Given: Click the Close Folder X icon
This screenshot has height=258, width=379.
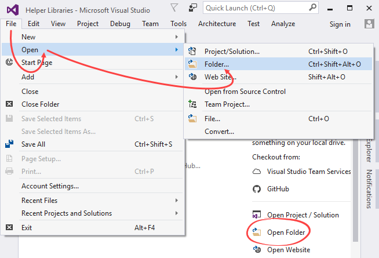Looking at the screenshot, I should pos(9,104).
